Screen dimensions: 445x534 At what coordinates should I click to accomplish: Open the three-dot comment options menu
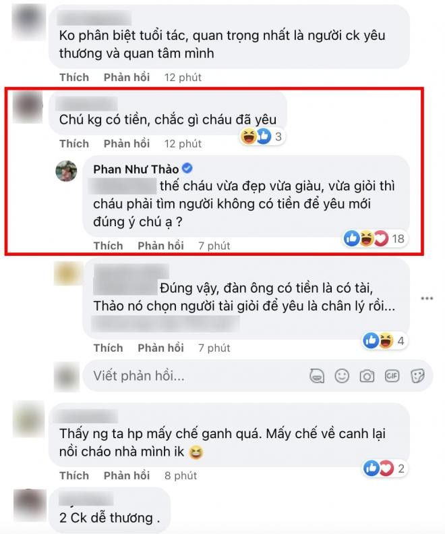click(x=427, y=298)
